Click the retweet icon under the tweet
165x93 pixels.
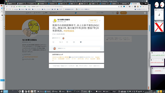(60, 42)
